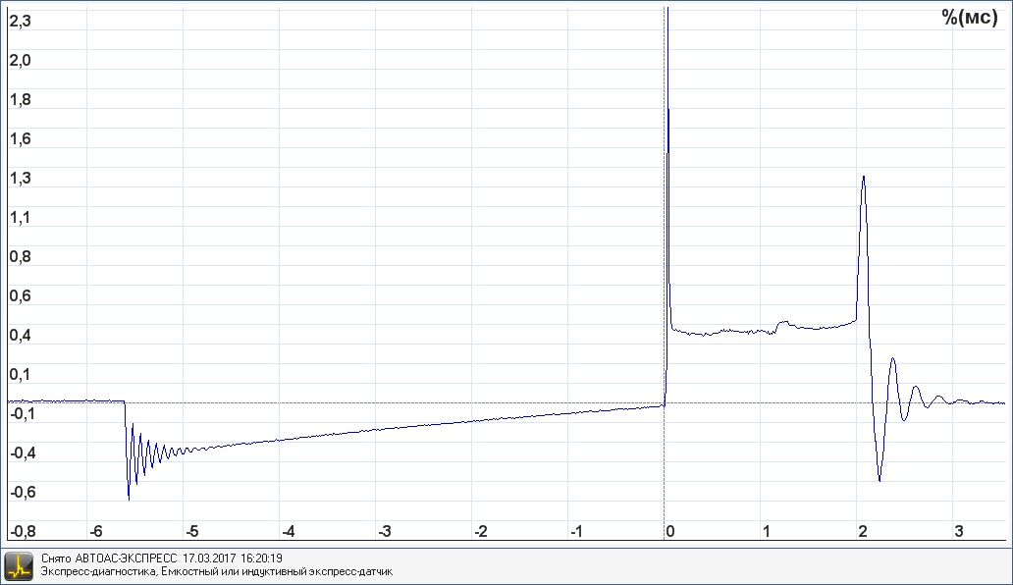This screenshot has height=585, width=1013.
Task: Click the second waveform peak near 2 ms
Action: (864, 177)
